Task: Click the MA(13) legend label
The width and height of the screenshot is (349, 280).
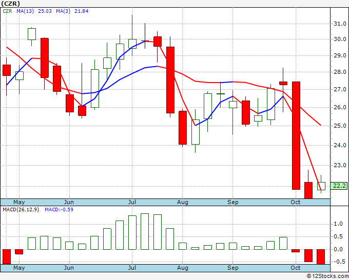Action: pos(25,11)
